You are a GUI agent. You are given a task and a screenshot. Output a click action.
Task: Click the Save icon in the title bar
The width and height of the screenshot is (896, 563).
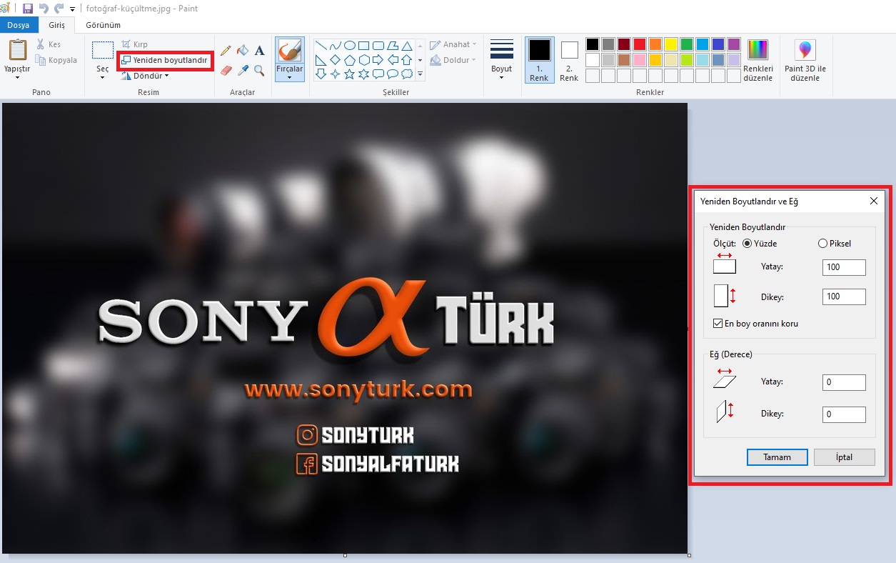point(28,9)
